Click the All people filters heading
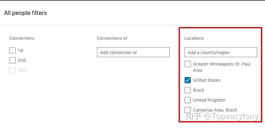This screenshot has height=128, width=265. tap(25, 13)
